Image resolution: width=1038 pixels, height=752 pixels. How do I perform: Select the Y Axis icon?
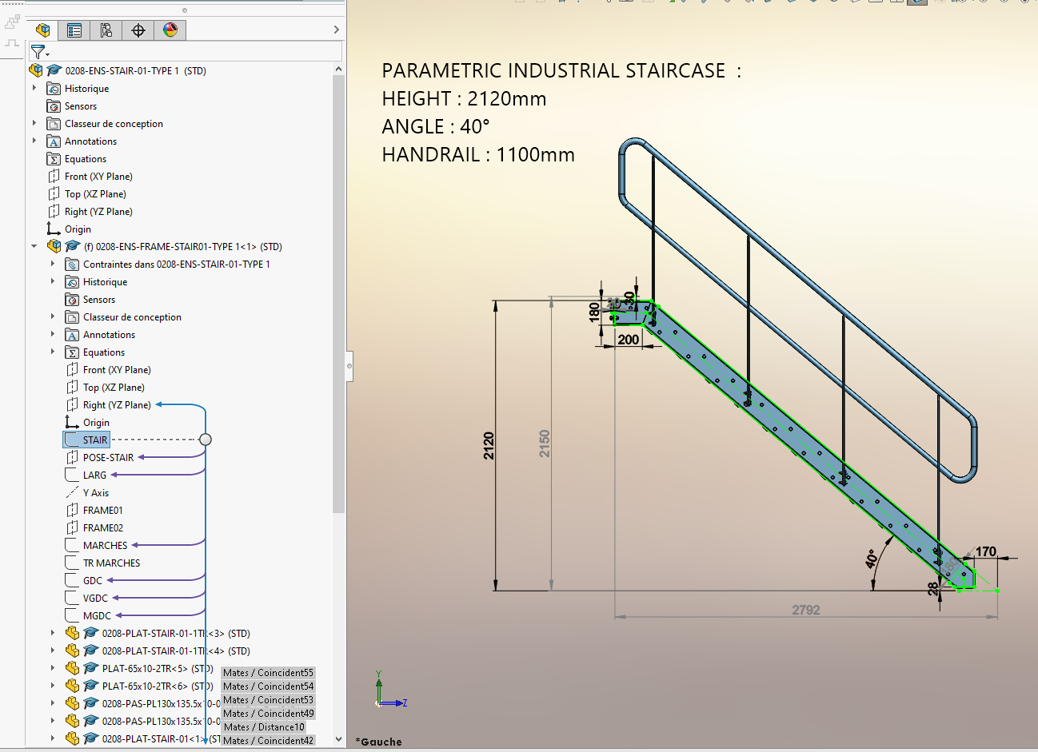click(72, 493)
